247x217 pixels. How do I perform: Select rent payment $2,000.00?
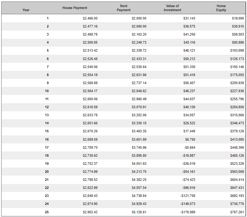coord(139,18)
